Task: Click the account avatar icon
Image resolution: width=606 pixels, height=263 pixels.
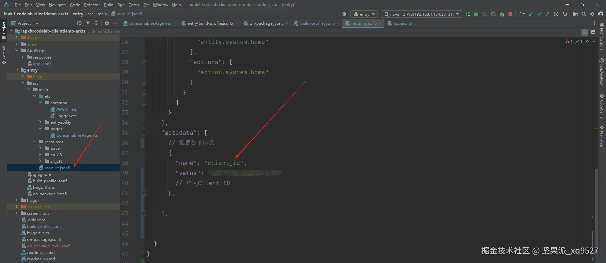Action: click(x=601, y=14)
